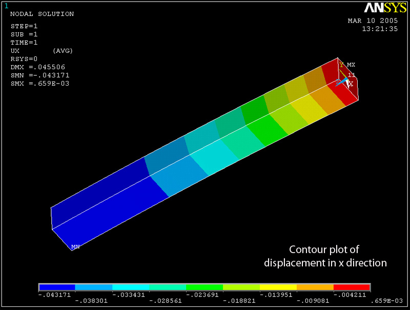This screenshot has height=310, width=410.
Task: Click legend value .659E-03
Action: click(387, 301)
